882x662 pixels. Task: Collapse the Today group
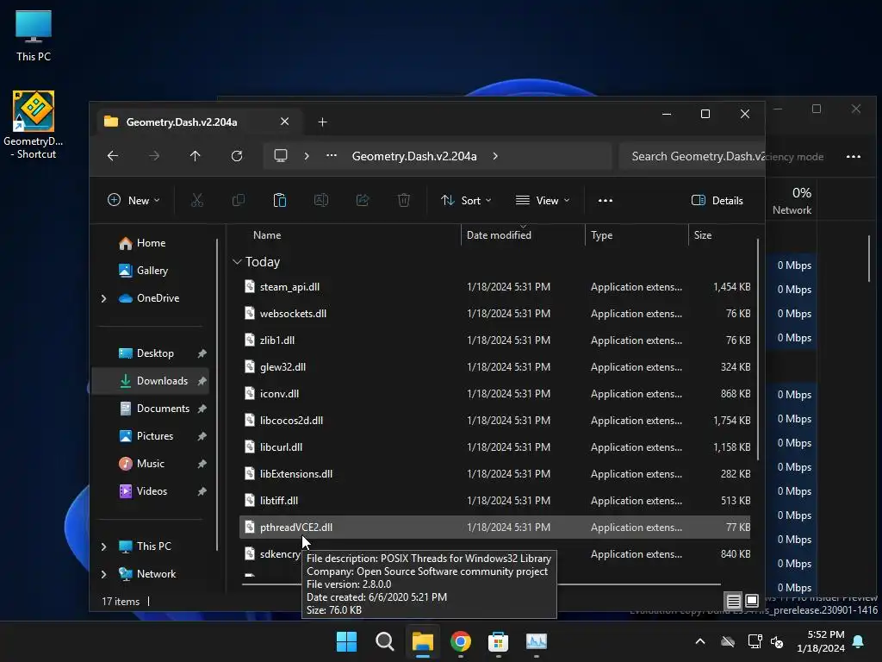click(238, 262)
